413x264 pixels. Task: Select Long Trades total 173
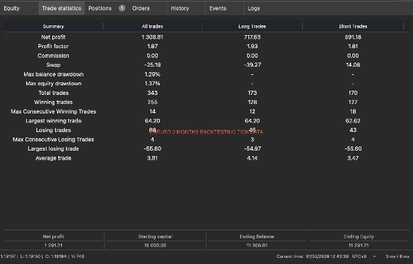point(252,93)
